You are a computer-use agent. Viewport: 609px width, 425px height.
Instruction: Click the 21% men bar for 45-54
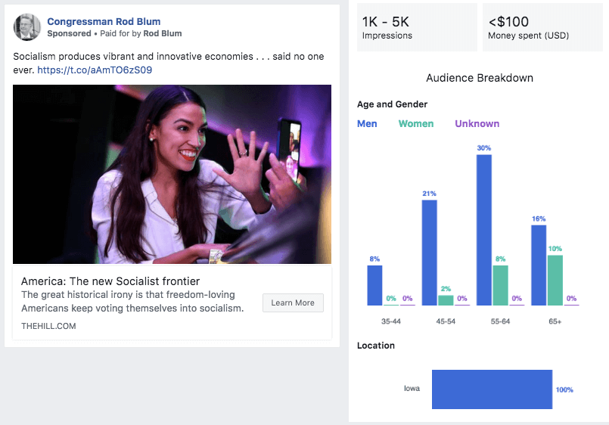pyautogui.click(x=429, y=253)
